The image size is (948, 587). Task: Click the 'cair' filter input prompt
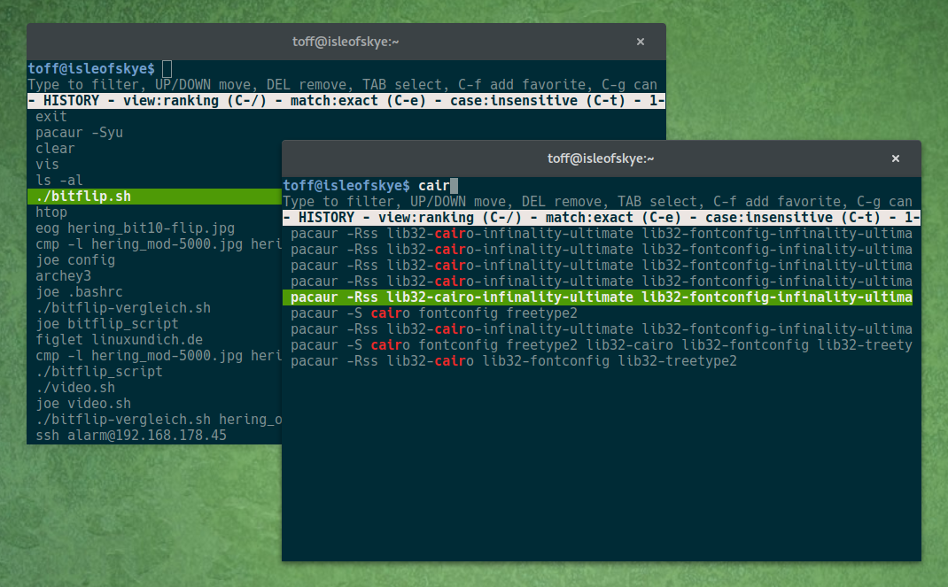(x=434, y=185)
